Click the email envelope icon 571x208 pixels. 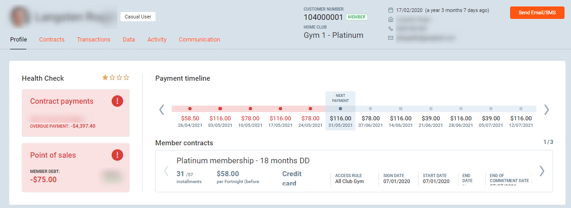click(x=391, y=38)
